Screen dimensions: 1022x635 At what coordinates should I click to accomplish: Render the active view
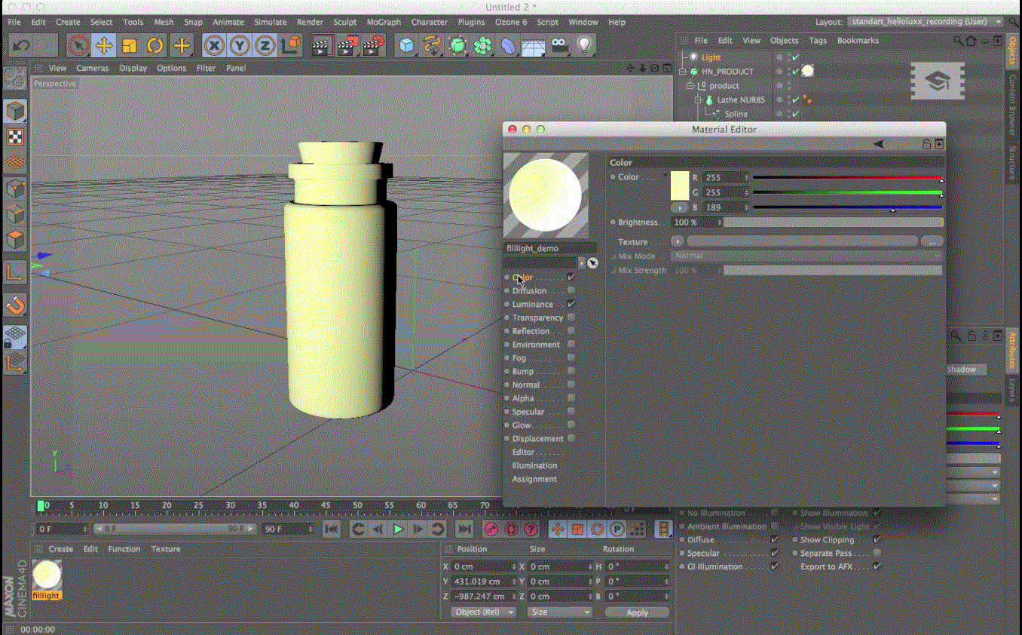[x=323, y=47]
